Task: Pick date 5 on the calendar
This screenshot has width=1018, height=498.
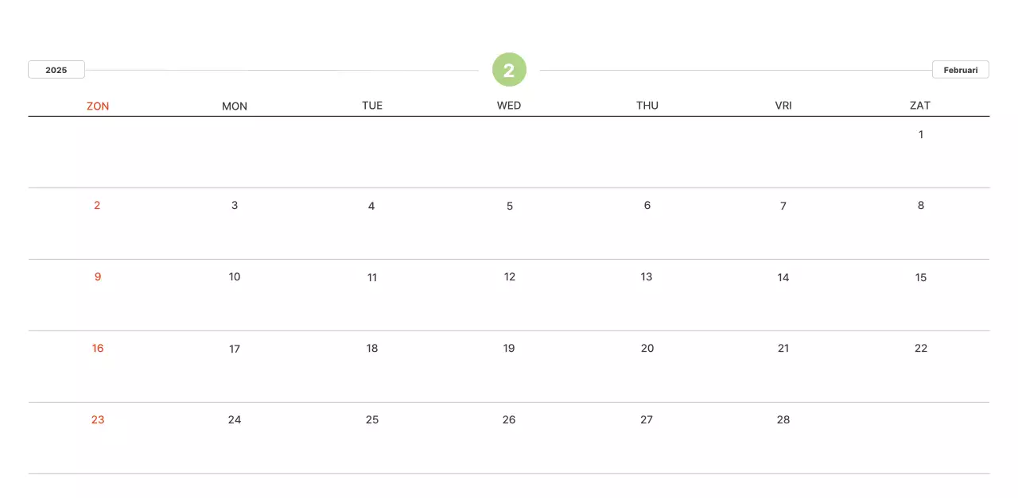Action: 510,206
